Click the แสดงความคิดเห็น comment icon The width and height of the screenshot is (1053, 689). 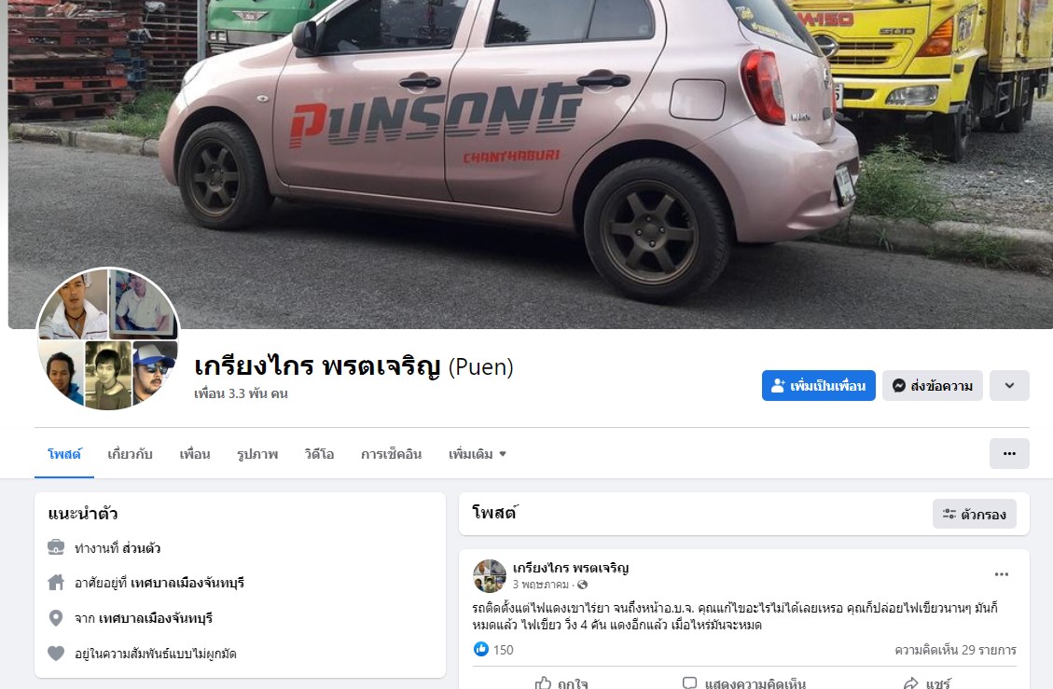point(689,683)
